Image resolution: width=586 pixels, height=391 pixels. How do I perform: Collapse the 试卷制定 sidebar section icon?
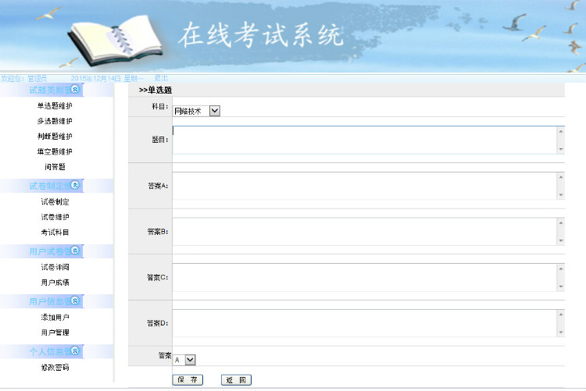75,185
